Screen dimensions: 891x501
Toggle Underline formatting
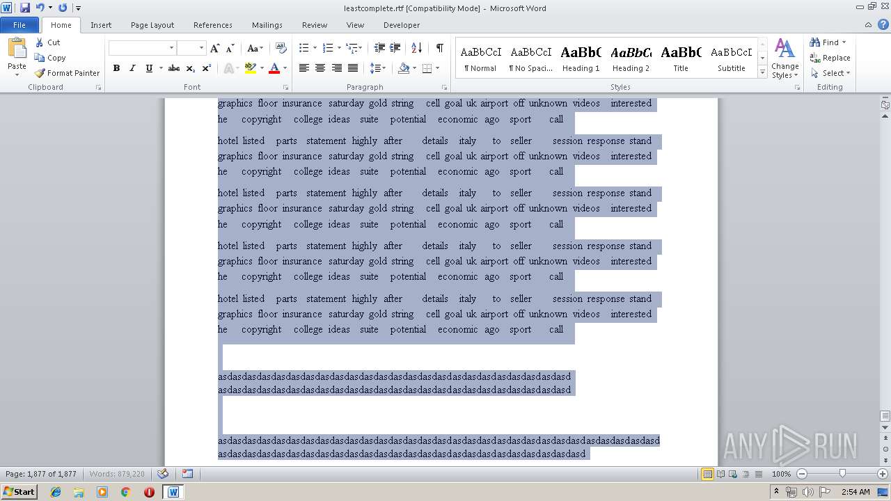tap(148, 68)
